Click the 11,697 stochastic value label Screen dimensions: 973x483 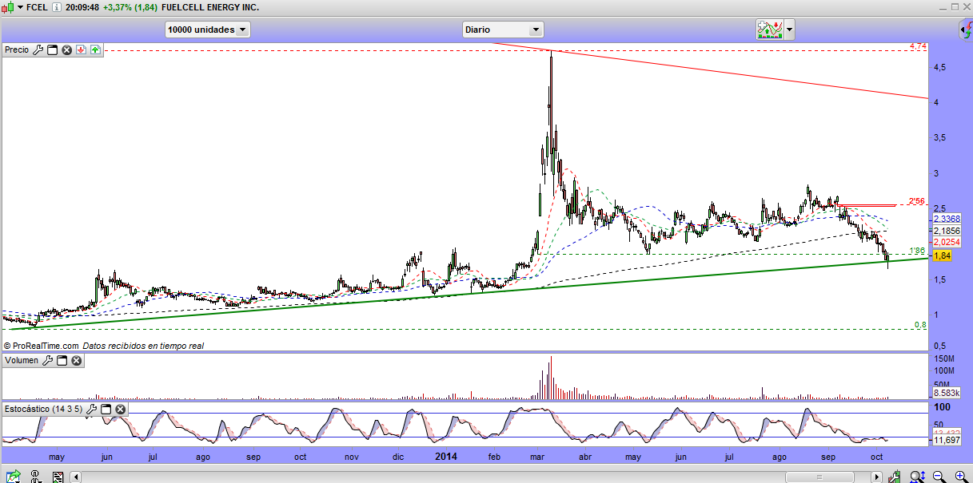tap(947, 440)
